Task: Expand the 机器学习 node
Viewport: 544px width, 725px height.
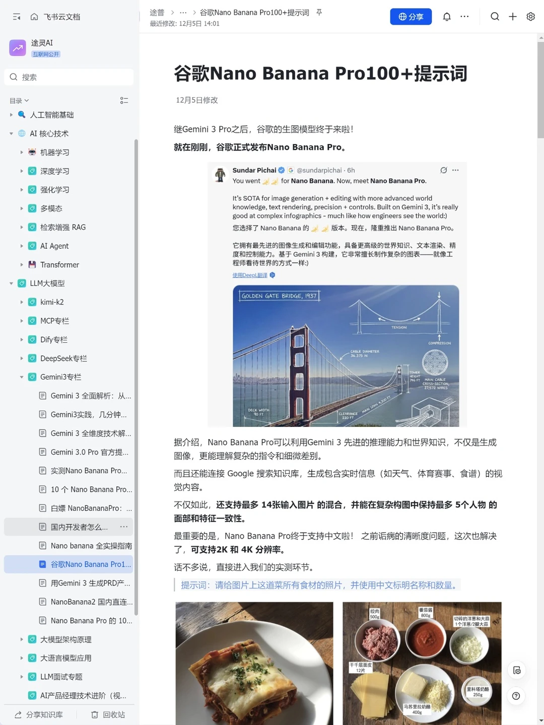Action: click(x=22, y=152)
